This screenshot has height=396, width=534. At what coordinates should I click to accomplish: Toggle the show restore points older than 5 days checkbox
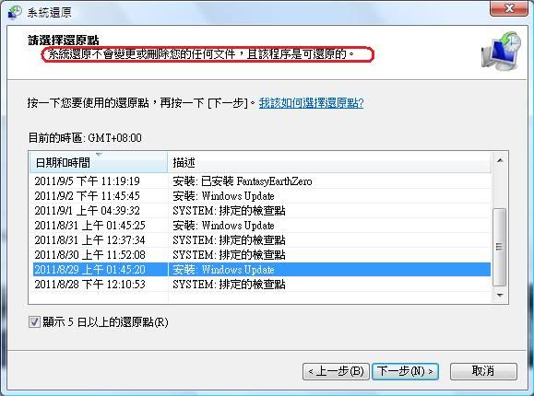(34, 321)
